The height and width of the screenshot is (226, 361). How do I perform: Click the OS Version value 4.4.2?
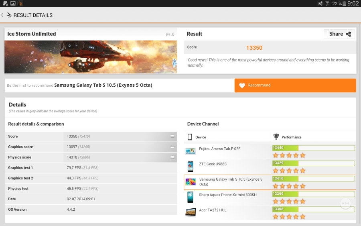point(71,210)
